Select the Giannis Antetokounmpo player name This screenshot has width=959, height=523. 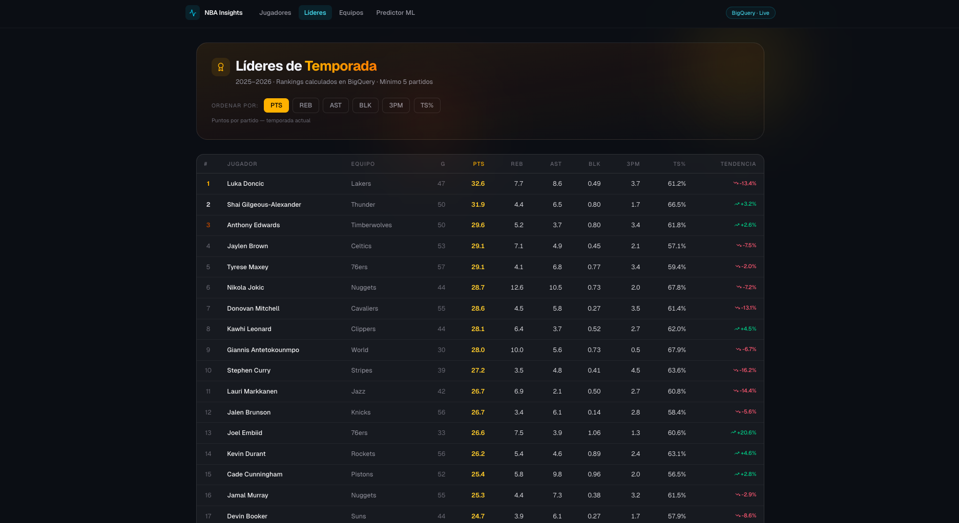263,350
